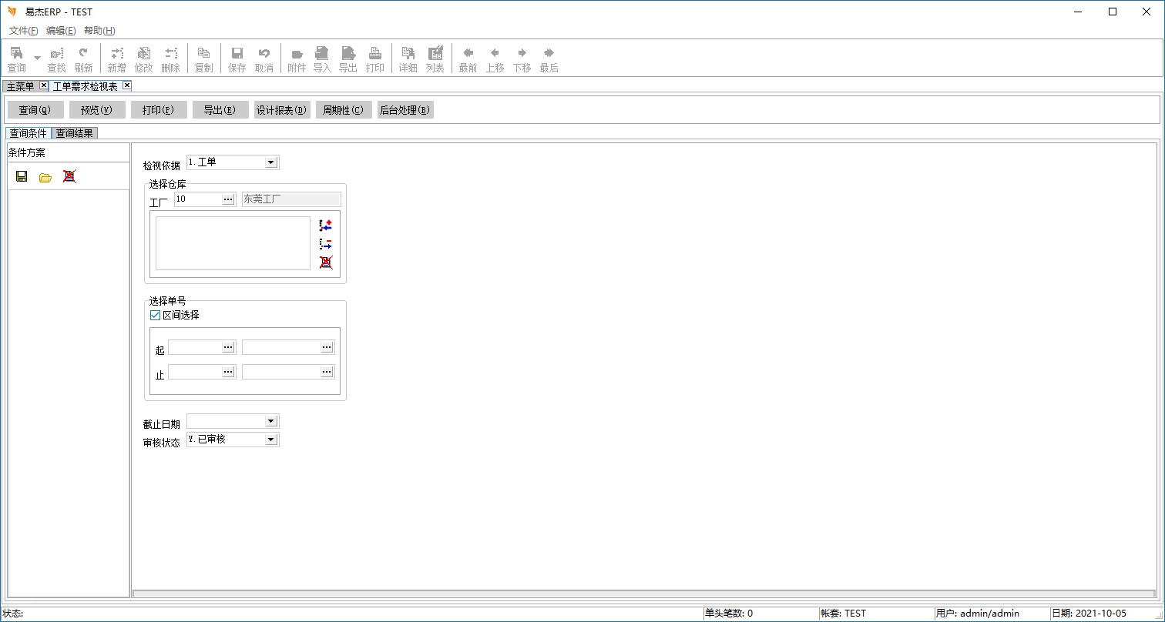Click the 查询(Q) button

[x=35, y=110]
